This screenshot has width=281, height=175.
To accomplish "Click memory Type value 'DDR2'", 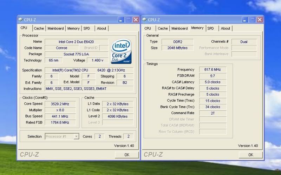I will (x=178, y=42).
